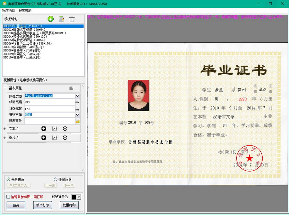Click the 单个打印 button

(x=43, y=205)
